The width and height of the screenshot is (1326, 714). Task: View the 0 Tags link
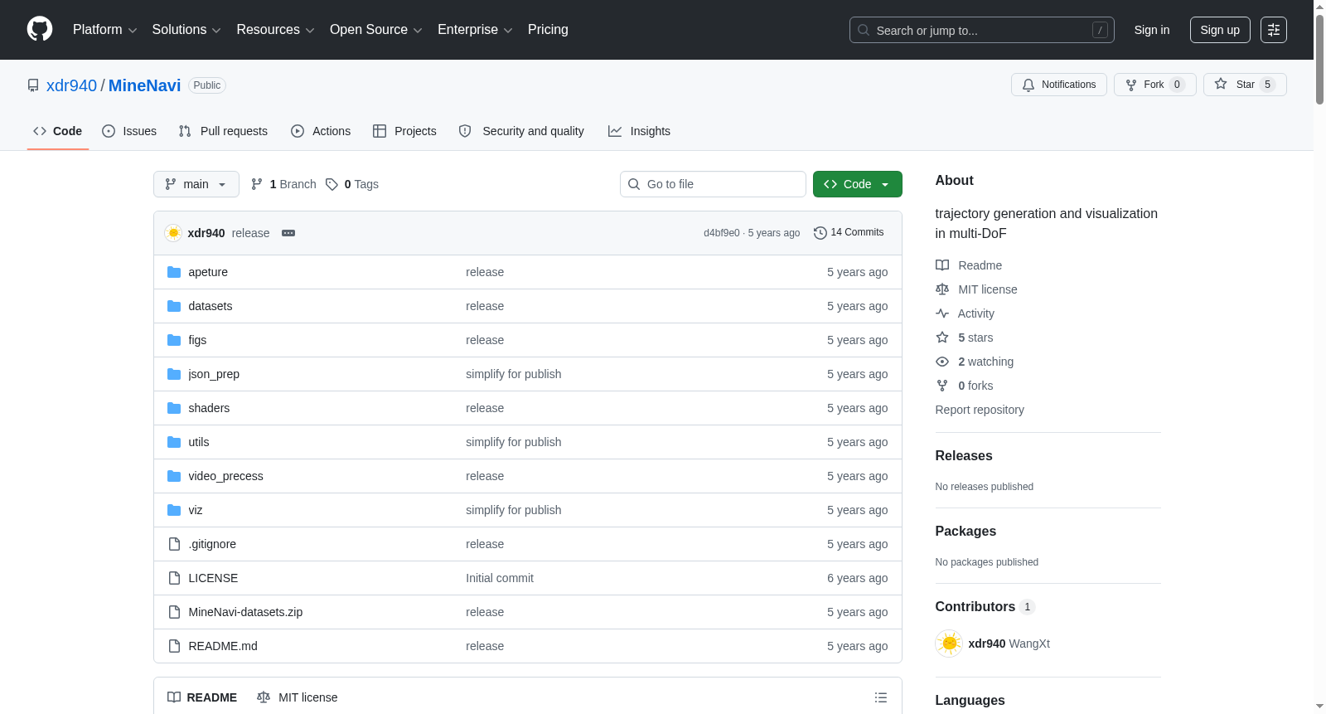352,184
